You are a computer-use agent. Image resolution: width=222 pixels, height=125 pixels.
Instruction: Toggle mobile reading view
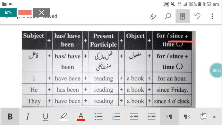pyautogui.click(x=183, y=16)
